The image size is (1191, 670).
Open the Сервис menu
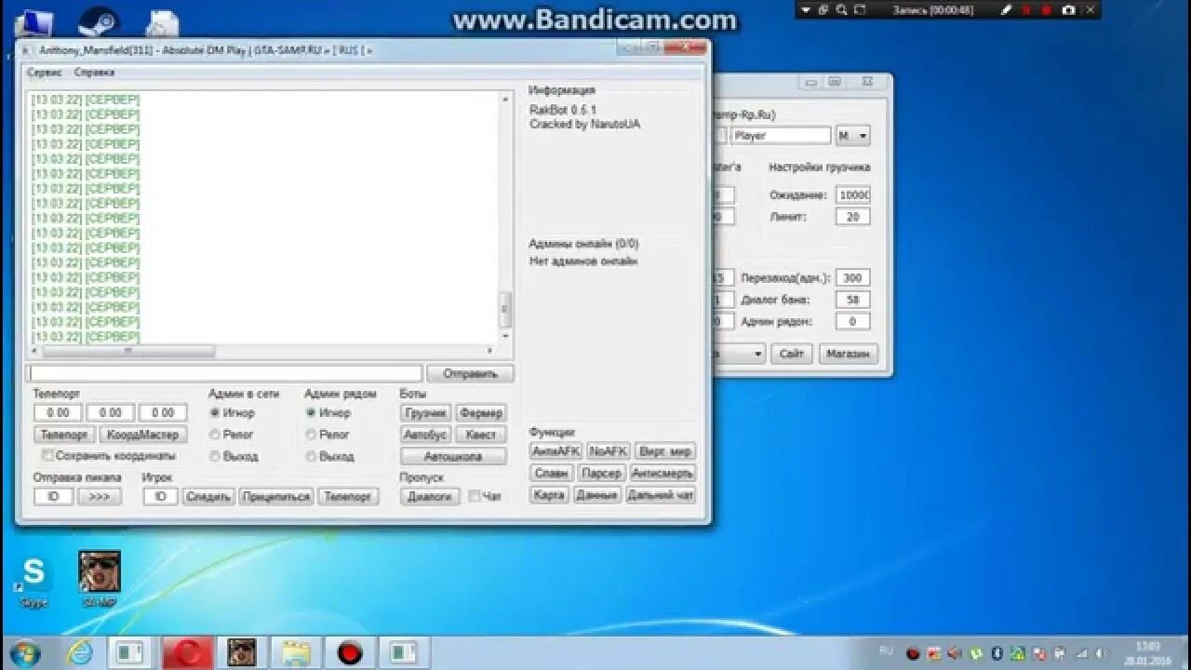pos(45,72)
